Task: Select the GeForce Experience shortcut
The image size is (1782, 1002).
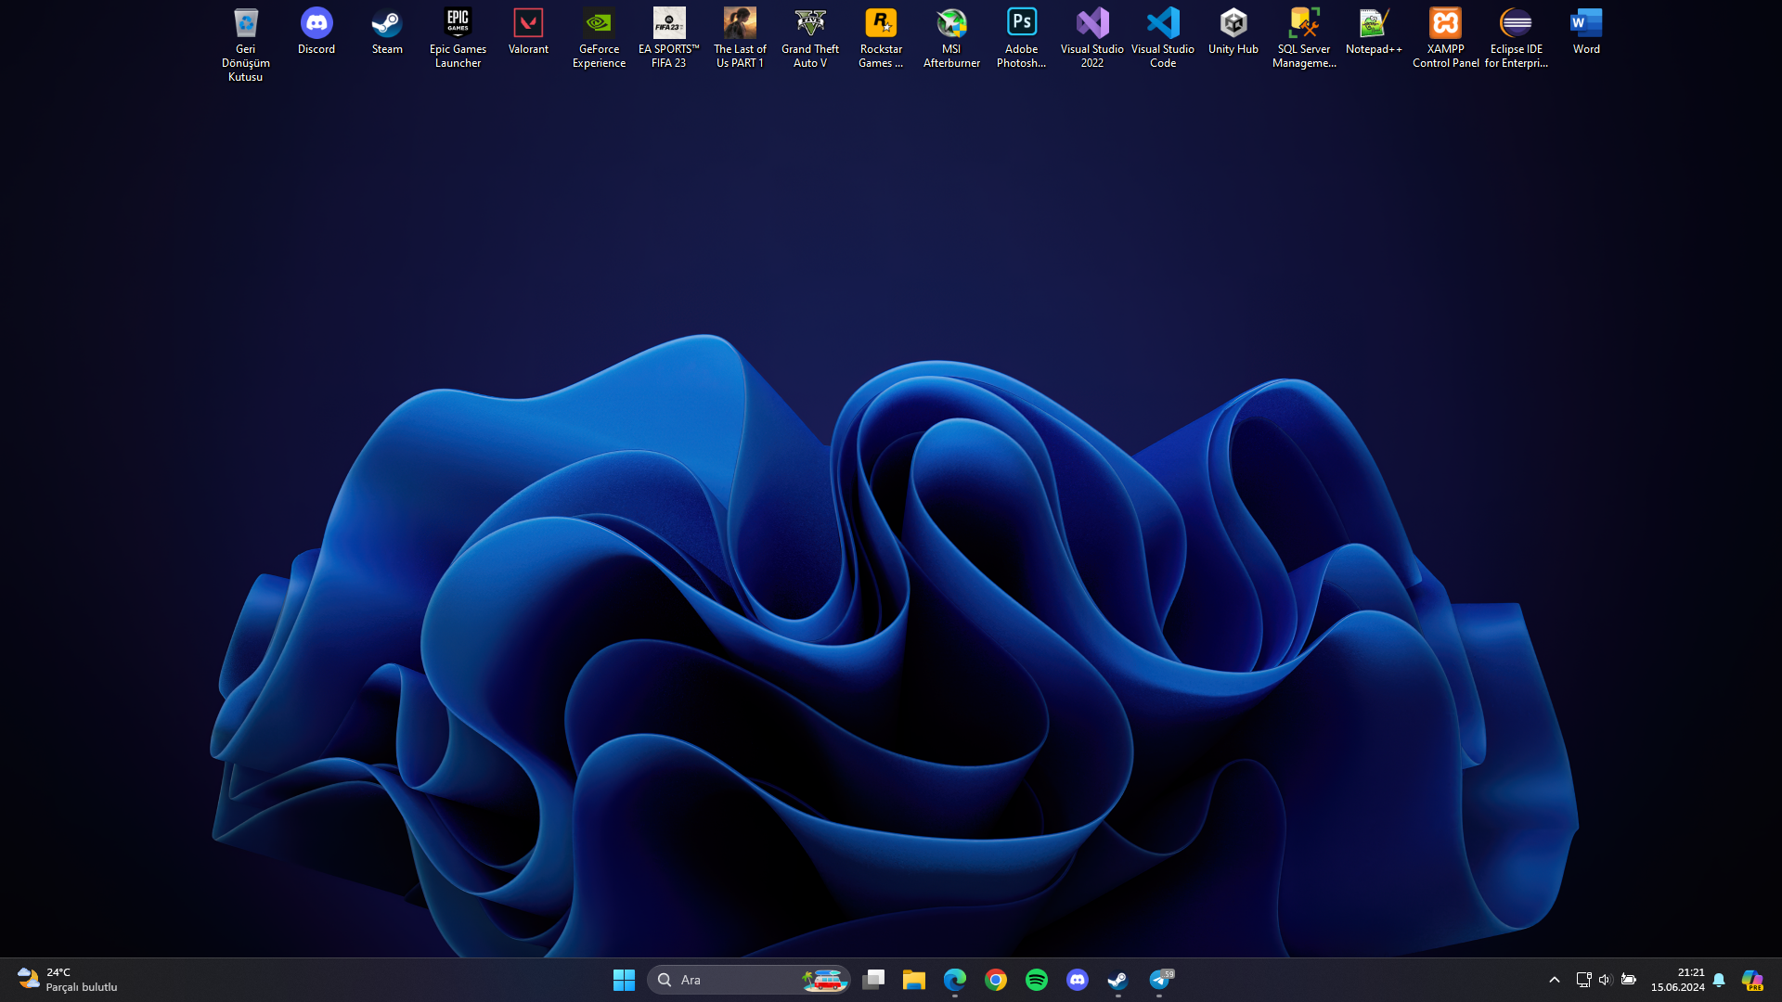Action: [x=599, y=38]
